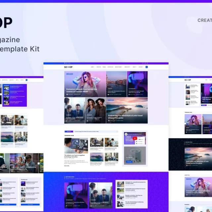
Task: Click the Scoop logo in center page header
Action: tap(68, 67)
